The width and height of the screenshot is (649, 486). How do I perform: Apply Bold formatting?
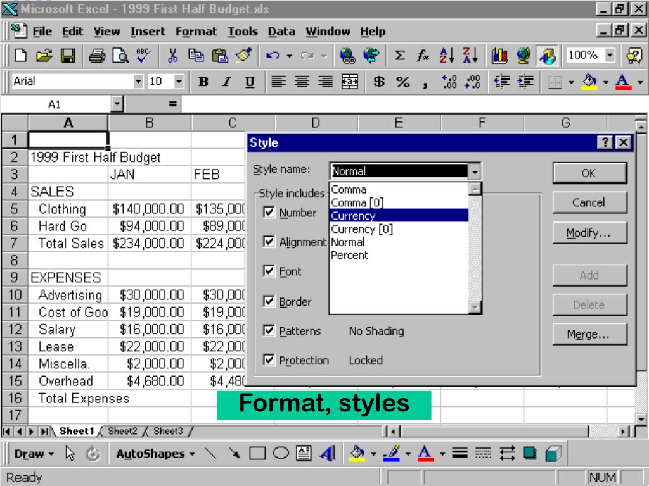(x=203, y=82)
